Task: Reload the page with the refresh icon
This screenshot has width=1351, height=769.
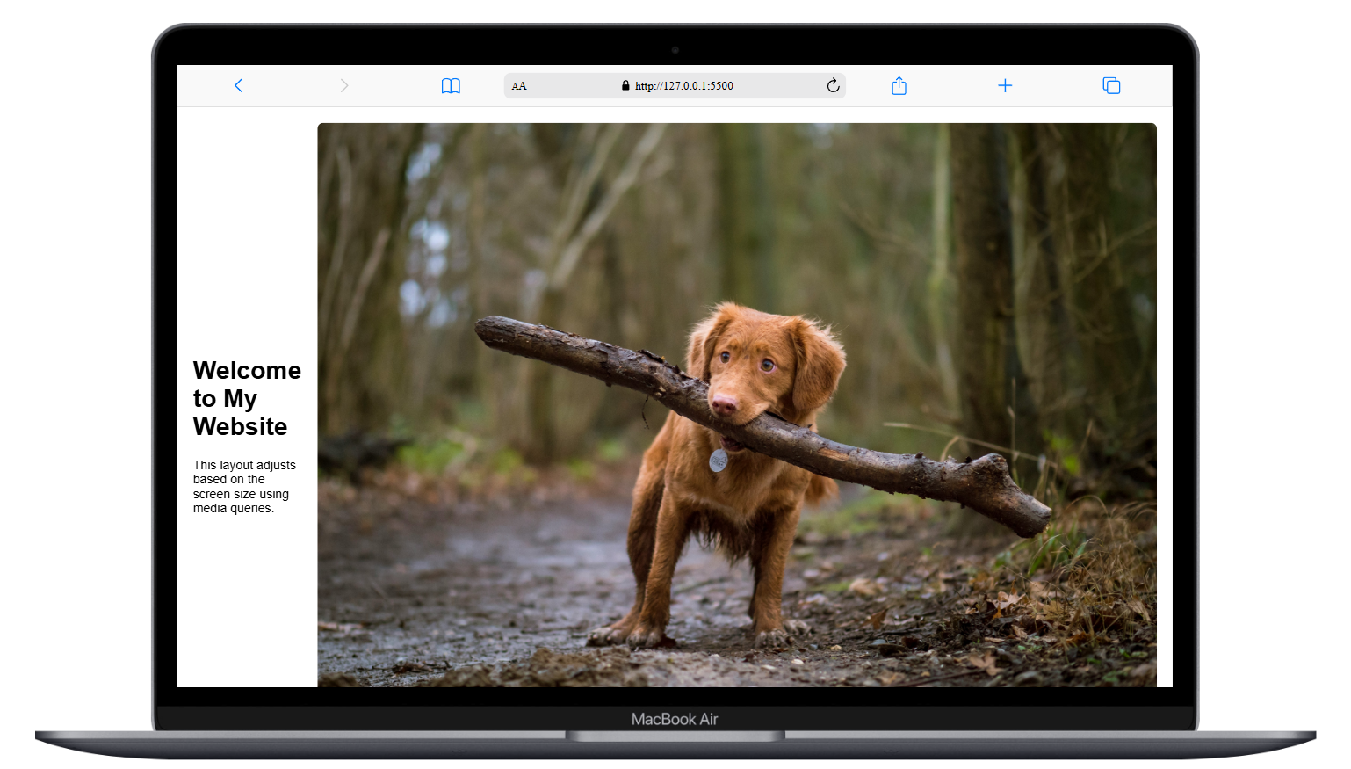Action: pyautogui.click(x=833, y=85)
